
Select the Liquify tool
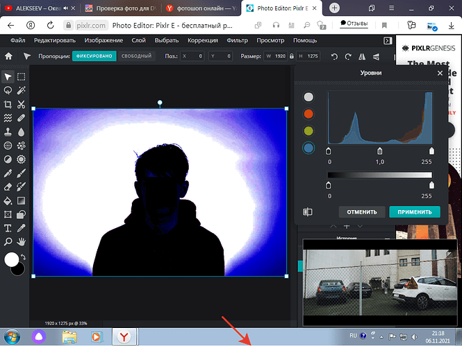8,118
